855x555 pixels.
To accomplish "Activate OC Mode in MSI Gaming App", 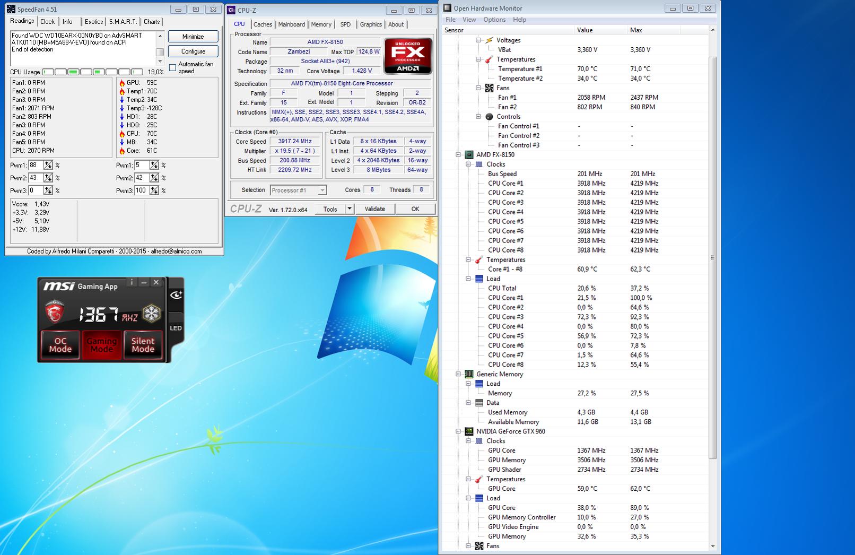I will point(60,345).
